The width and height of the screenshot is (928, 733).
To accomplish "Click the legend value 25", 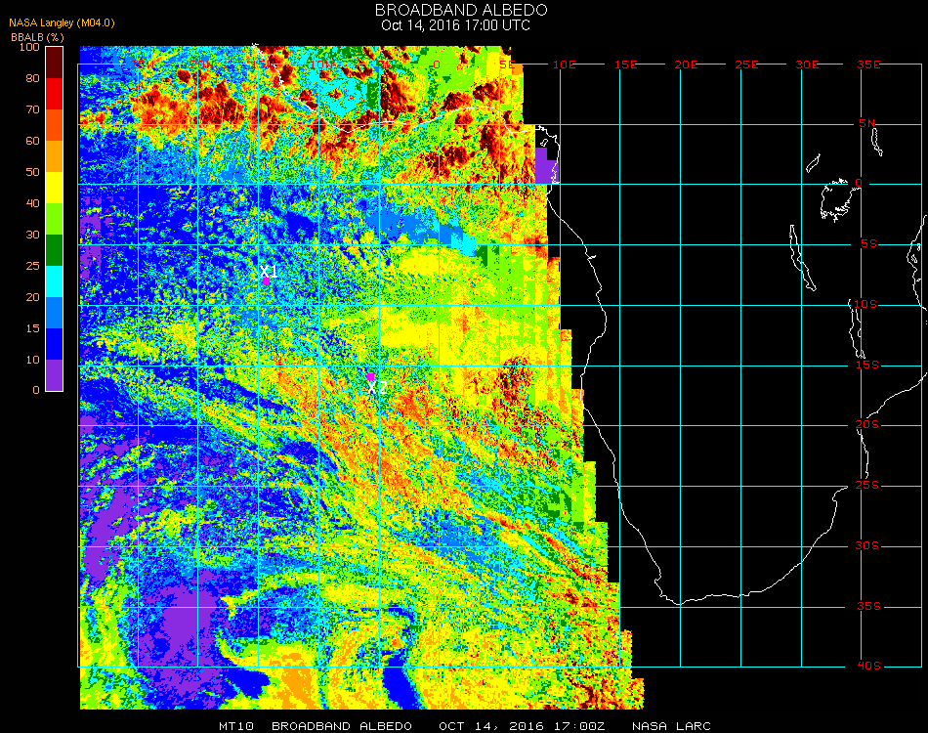I will 32,266.
